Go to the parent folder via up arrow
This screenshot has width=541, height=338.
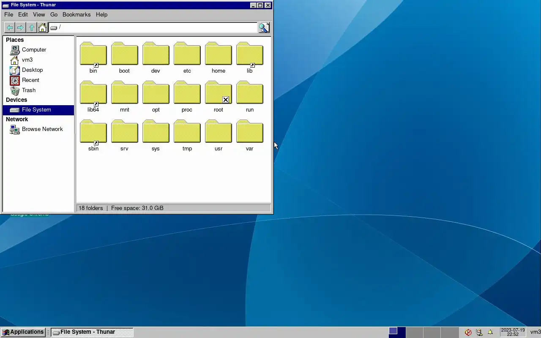(x=32, y=27)
